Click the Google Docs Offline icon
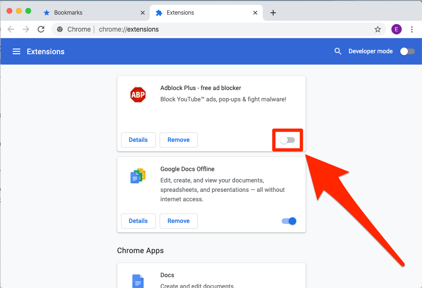 pos(138,176)
